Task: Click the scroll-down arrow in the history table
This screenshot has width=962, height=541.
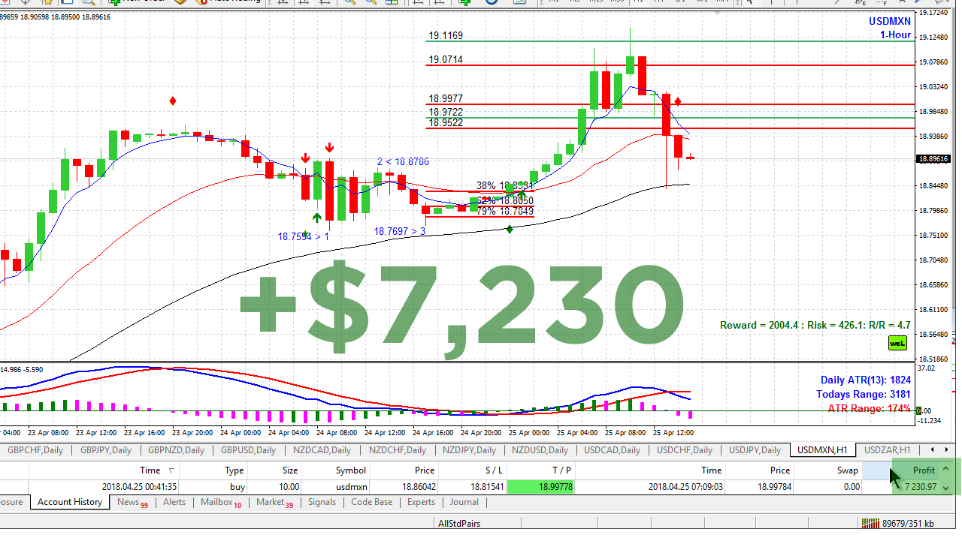Action: click(946, 488)
